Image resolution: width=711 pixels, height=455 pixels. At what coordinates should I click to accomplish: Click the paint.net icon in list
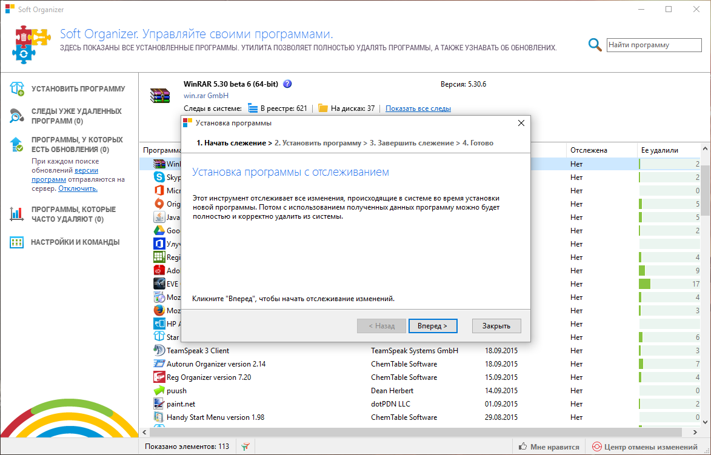coord(159,404)
